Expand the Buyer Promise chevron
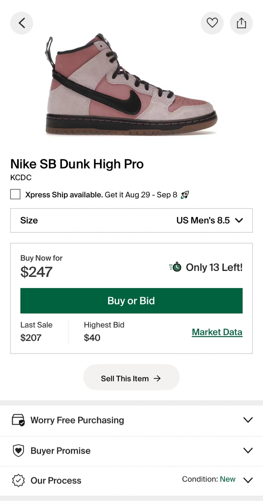 point(248,451)
